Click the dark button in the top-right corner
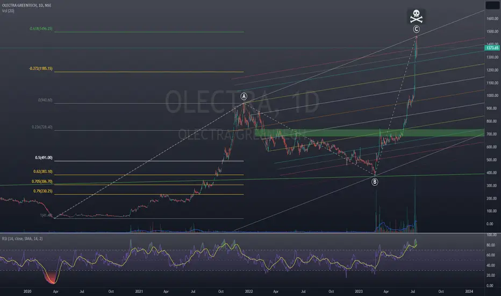This screenshot has width=501, height=296. tap(492, 5)
